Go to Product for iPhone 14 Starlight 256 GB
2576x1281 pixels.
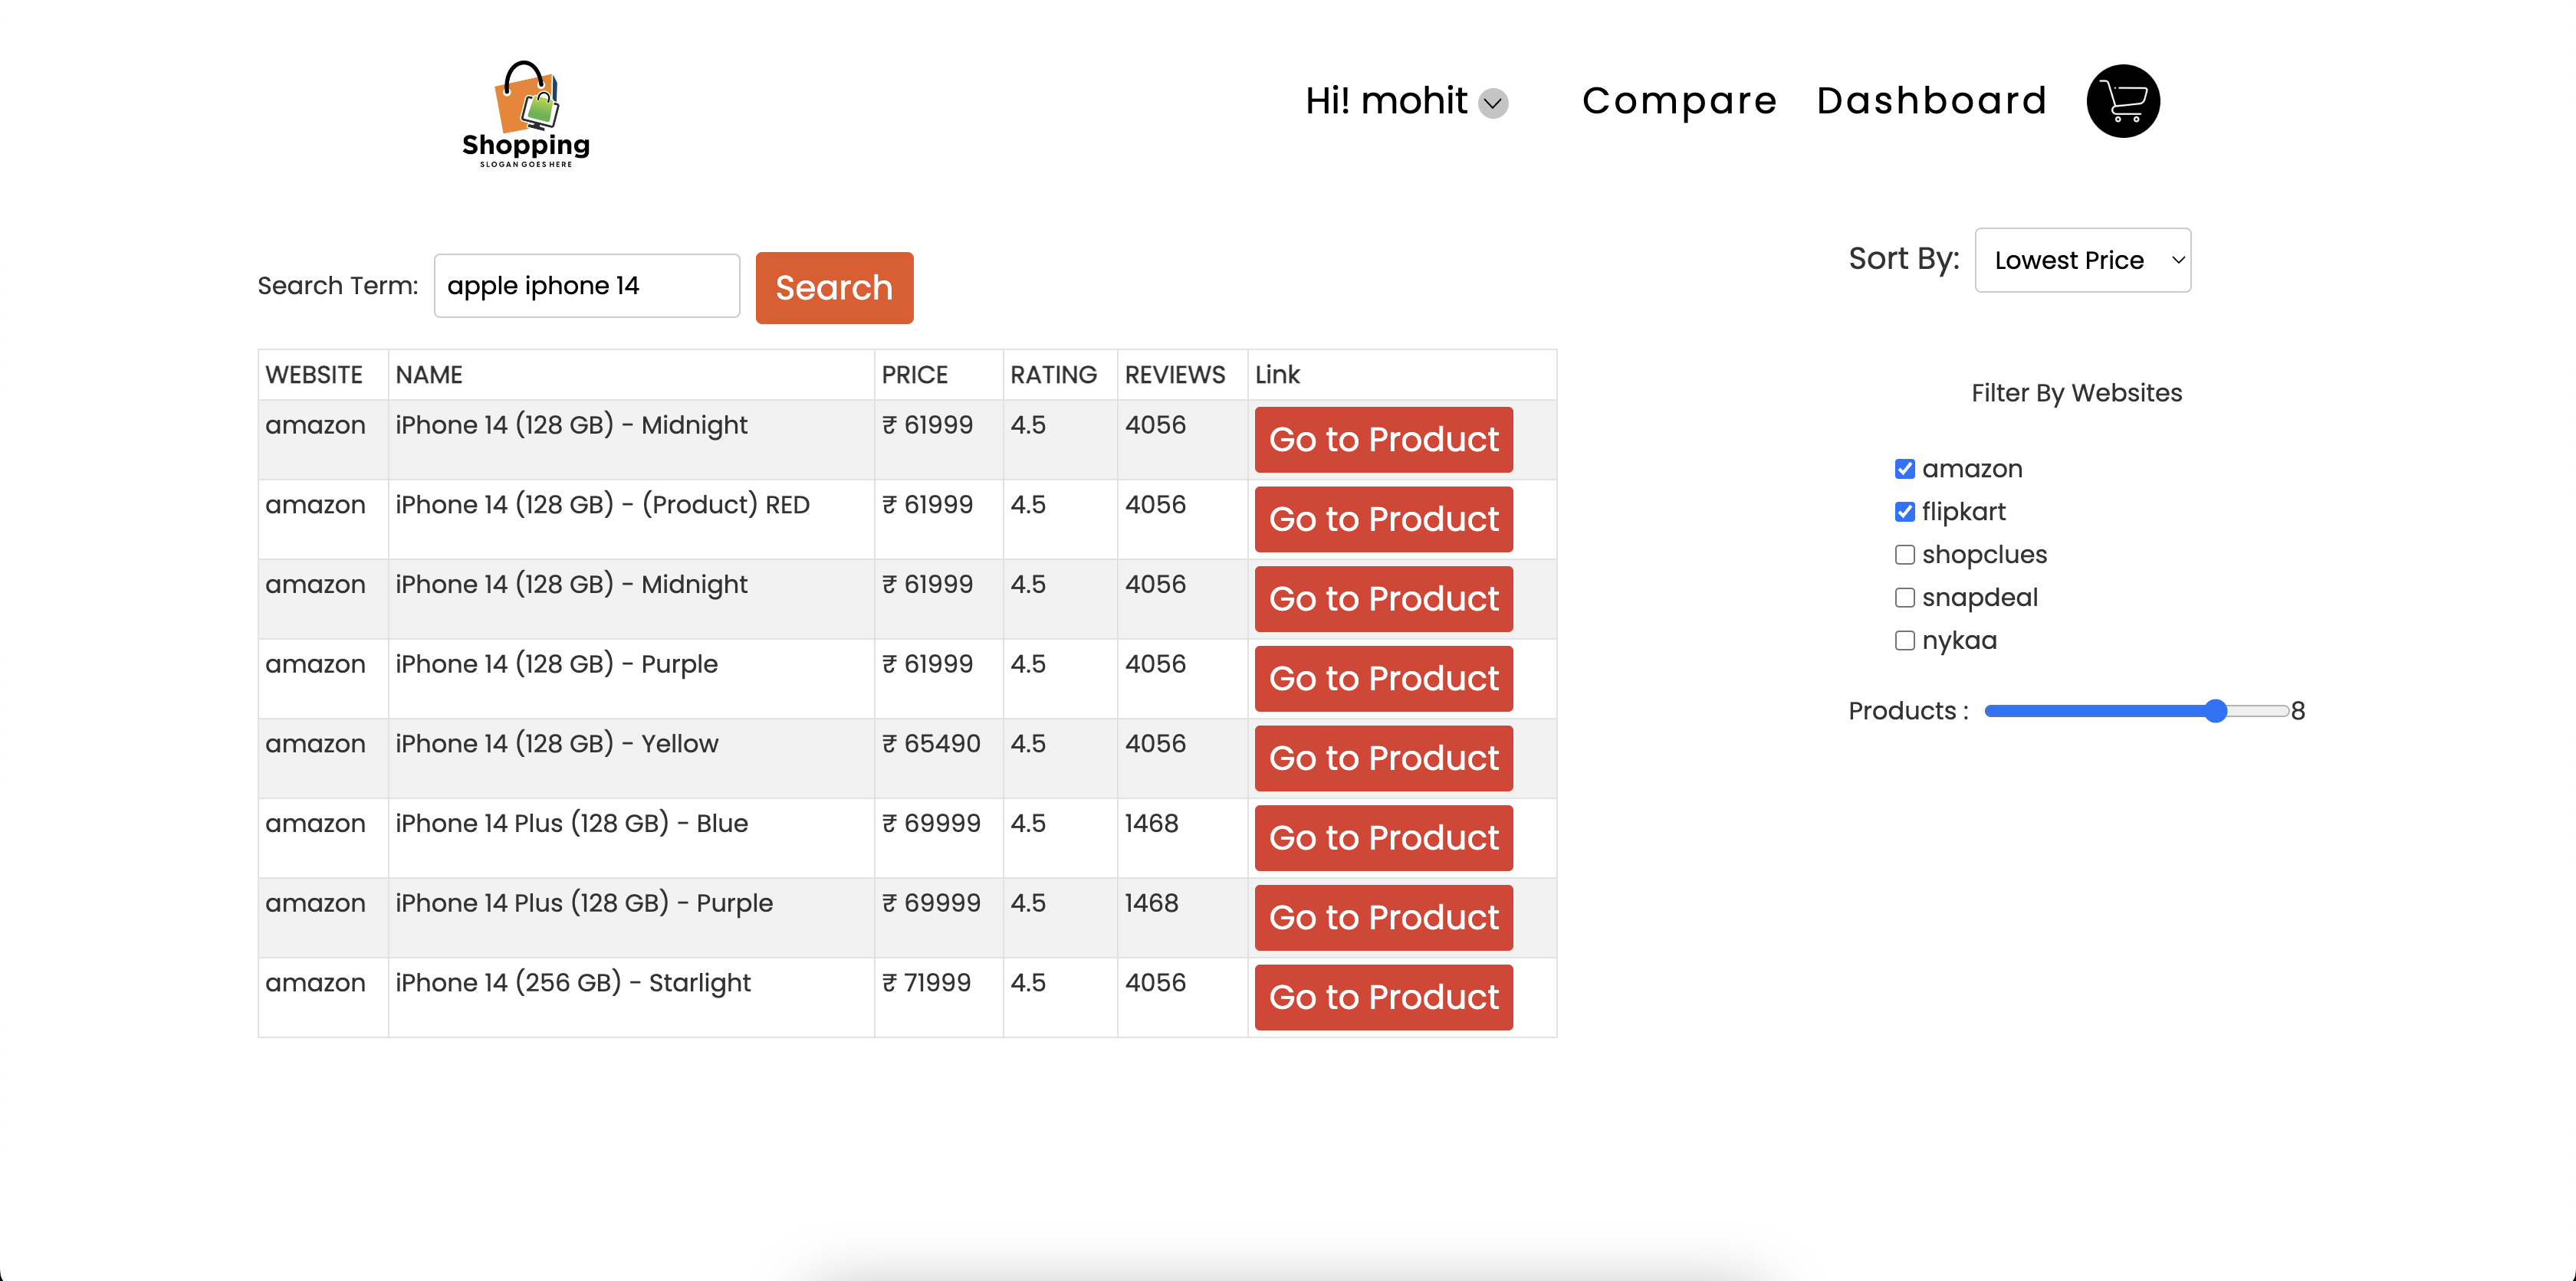[x=1383, y=998]
